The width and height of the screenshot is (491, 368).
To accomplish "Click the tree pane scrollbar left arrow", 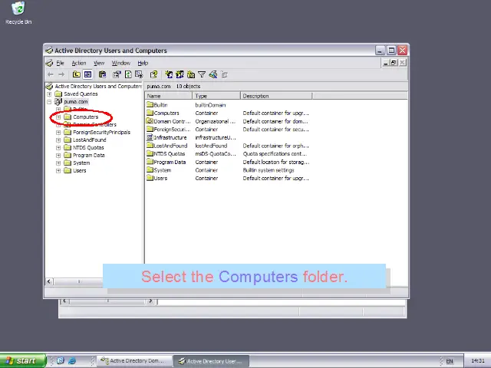I will [x=49, y=281].
